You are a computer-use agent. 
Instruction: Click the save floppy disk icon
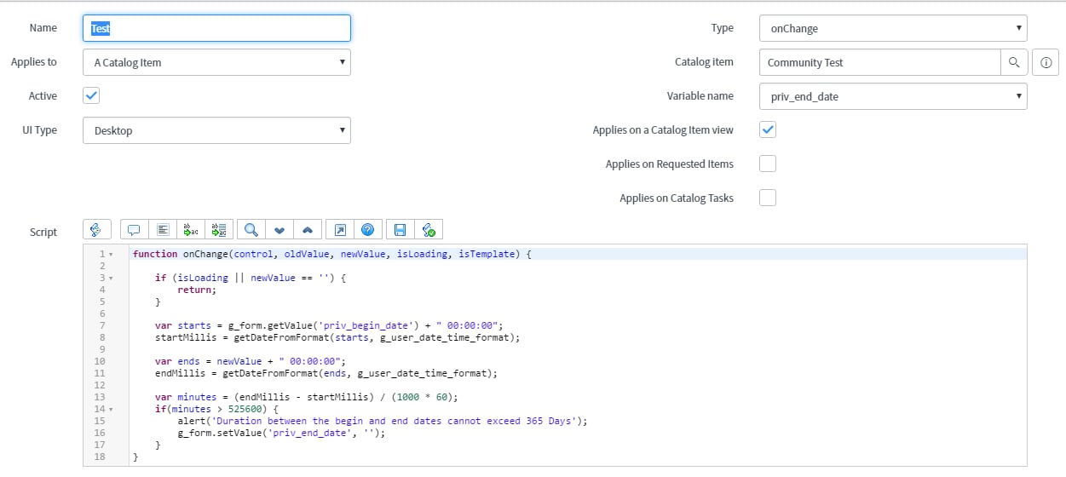point(400,230)
